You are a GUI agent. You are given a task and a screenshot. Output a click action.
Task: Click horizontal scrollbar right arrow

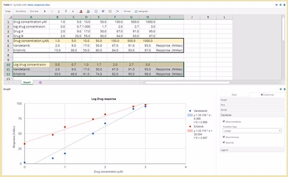click(x=280, y=83)
